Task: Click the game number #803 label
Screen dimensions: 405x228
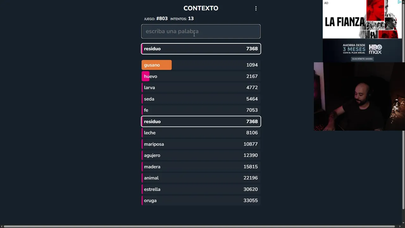Action: 162,19
